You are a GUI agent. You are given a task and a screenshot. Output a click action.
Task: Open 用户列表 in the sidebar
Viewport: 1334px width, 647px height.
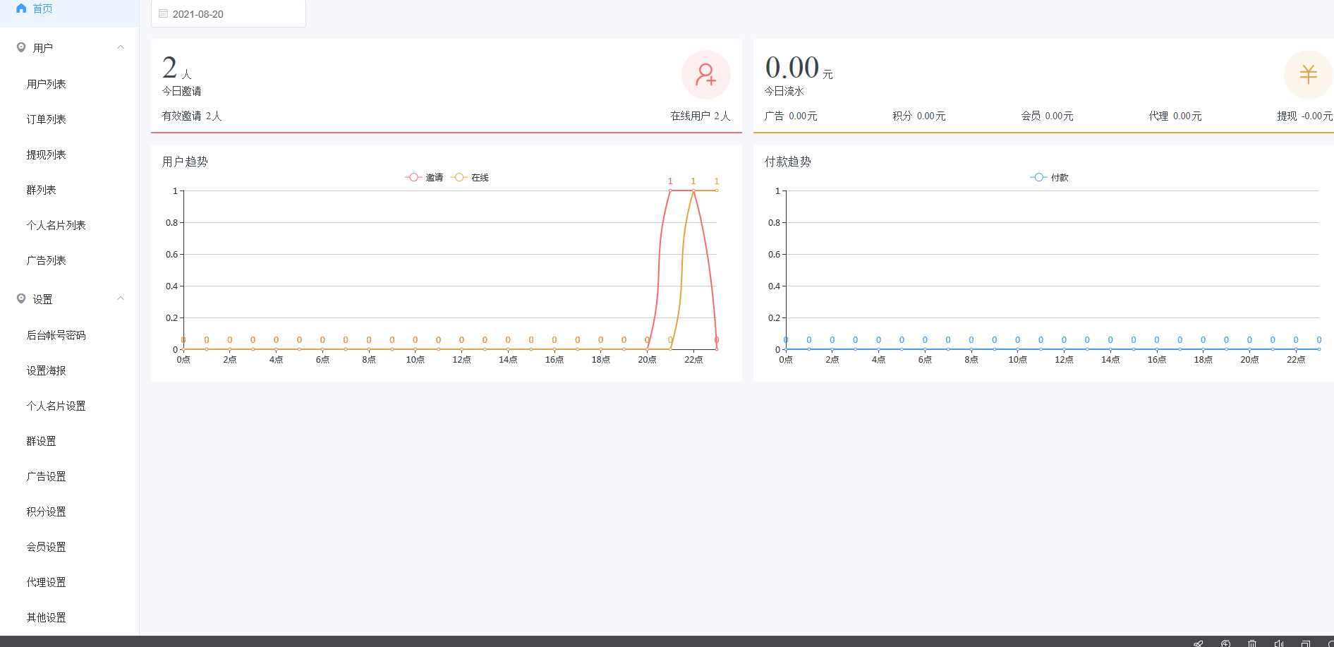(x=47, y=84)
